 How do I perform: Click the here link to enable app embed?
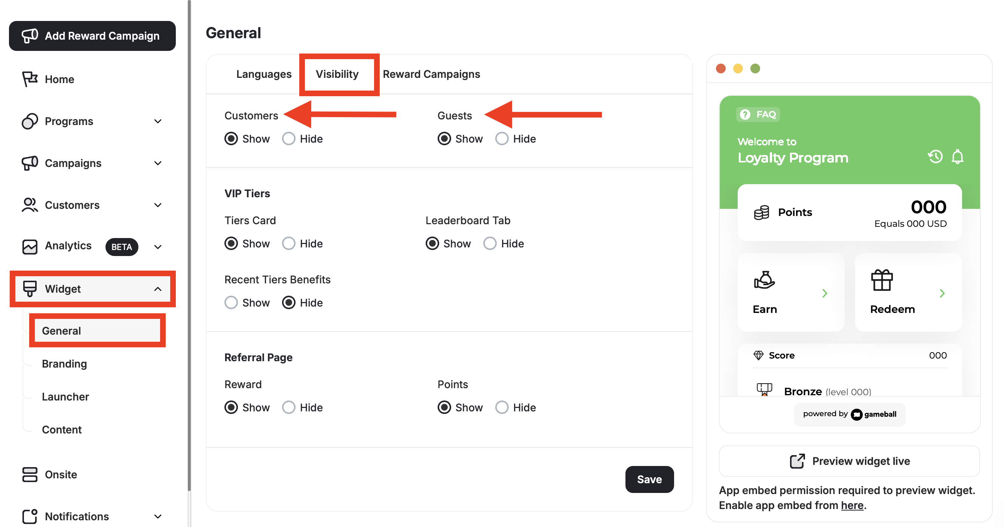point(852,505)
